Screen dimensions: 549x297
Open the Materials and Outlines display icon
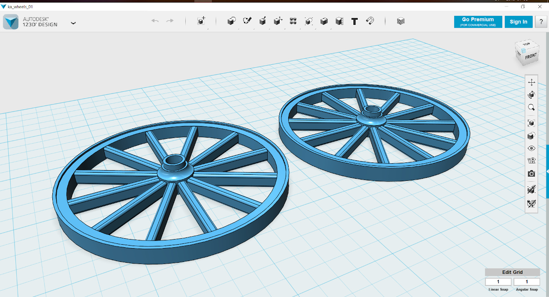click(x=531, y=136)
